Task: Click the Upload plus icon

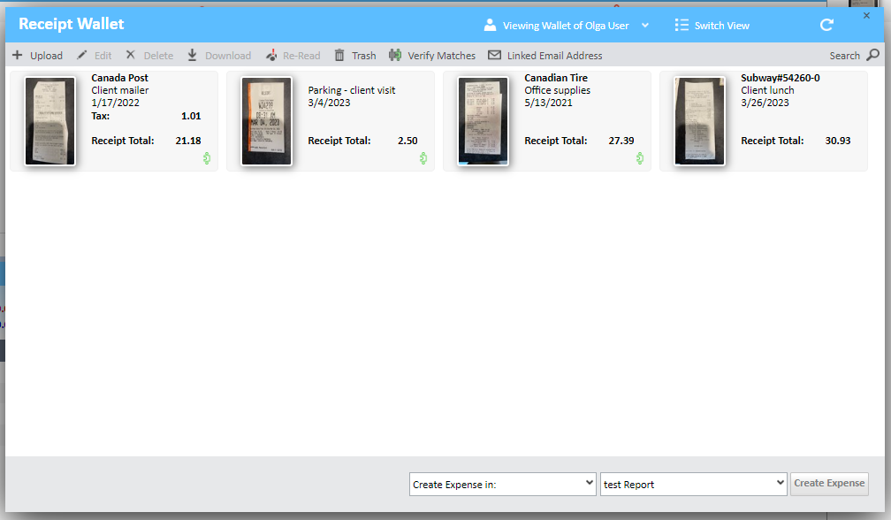Action: click(18, 56)
